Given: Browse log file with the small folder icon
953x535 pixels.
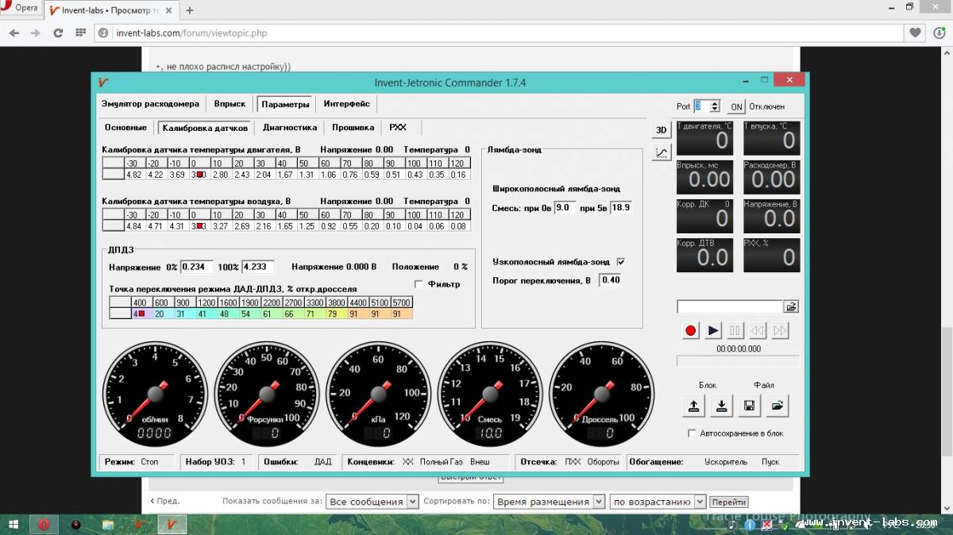Looking at the screenshot, I should tap(791, 306).
